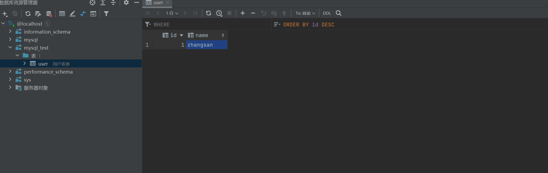Collapse the mysql_test schema node
The width and height of the screenshot is (548, 173).
10,47
